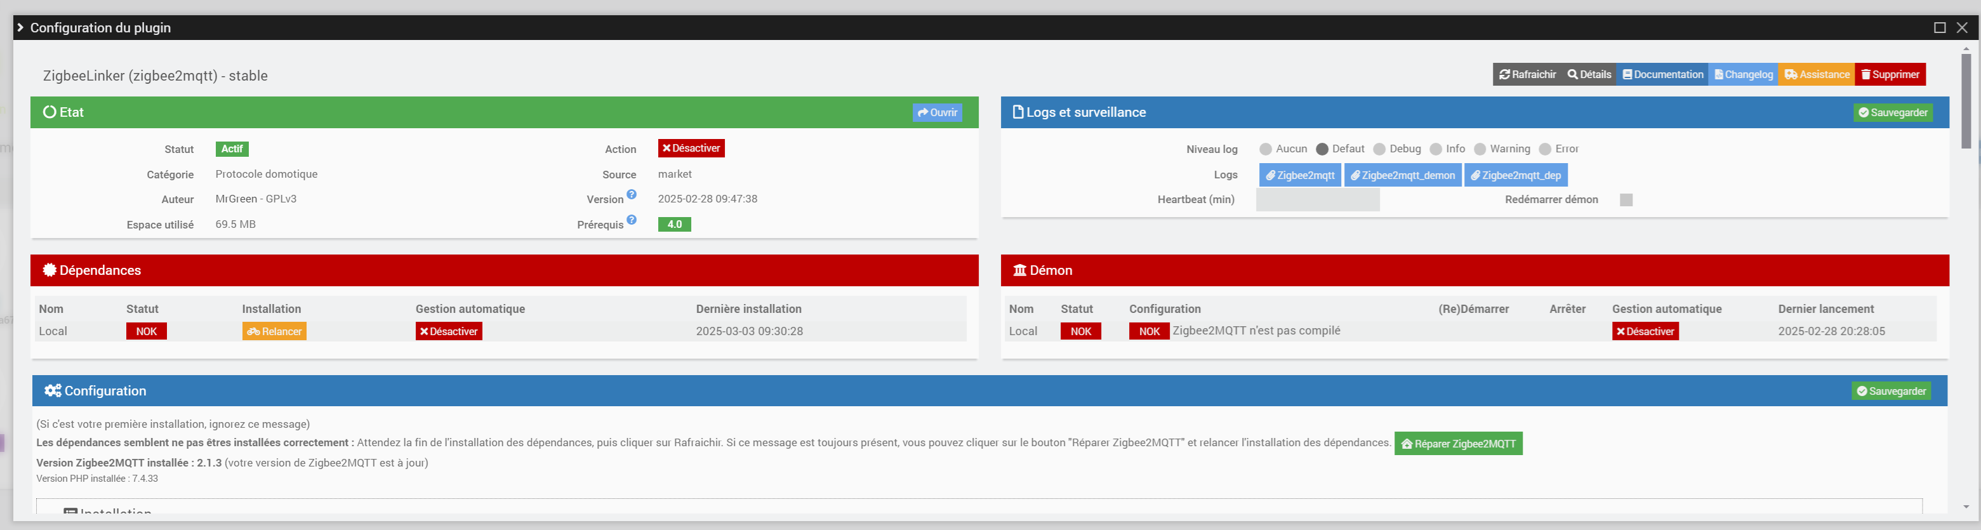This screenshot has width=1981, height=530.
Task: Click the Actif status badge
Action: pos(232,149)
